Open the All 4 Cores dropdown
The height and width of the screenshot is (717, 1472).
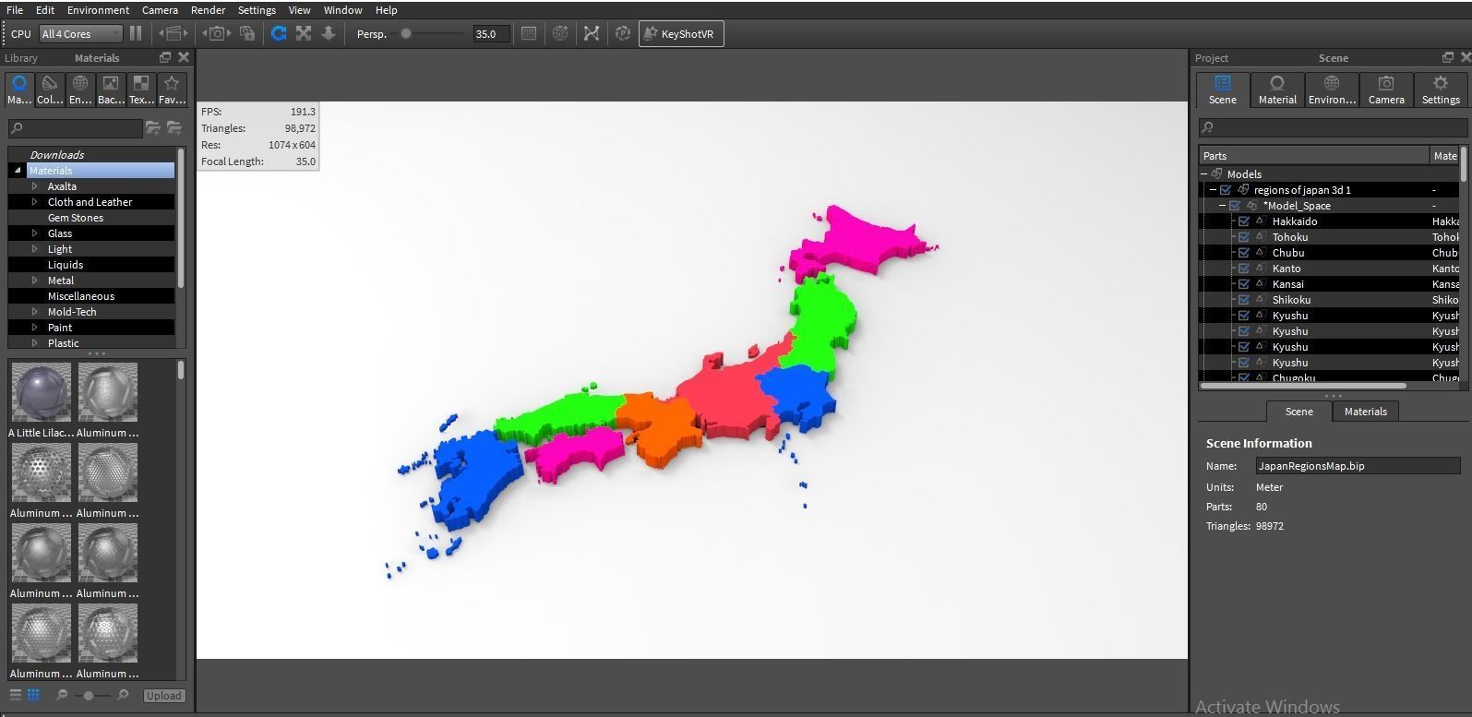coord(80,33)
